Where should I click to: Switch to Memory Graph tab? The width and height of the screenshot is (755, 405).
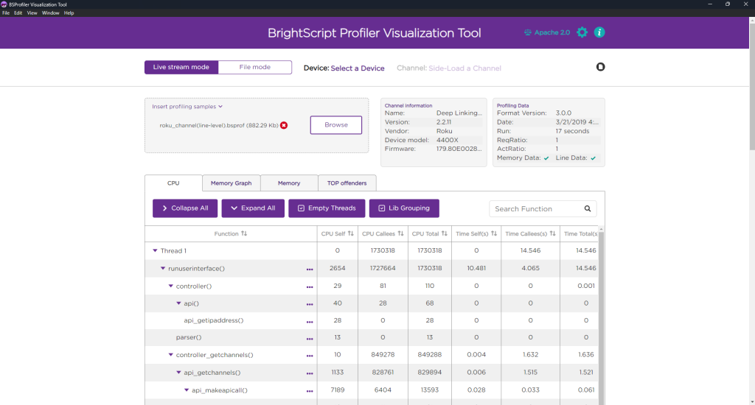click(x=231, y=183)
